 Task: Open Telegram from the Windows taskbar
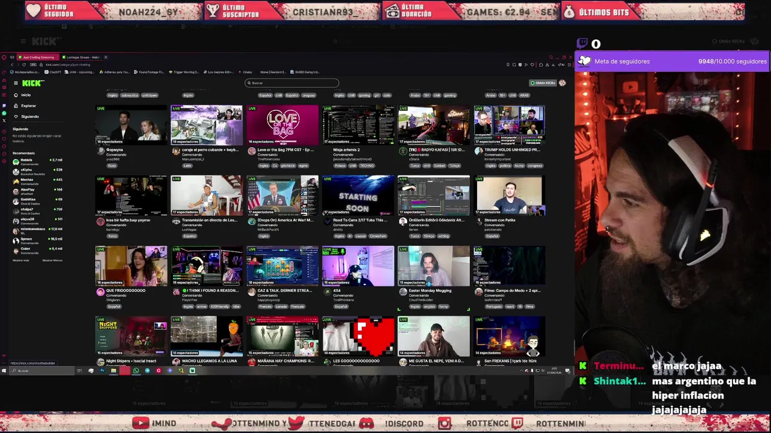148,370
